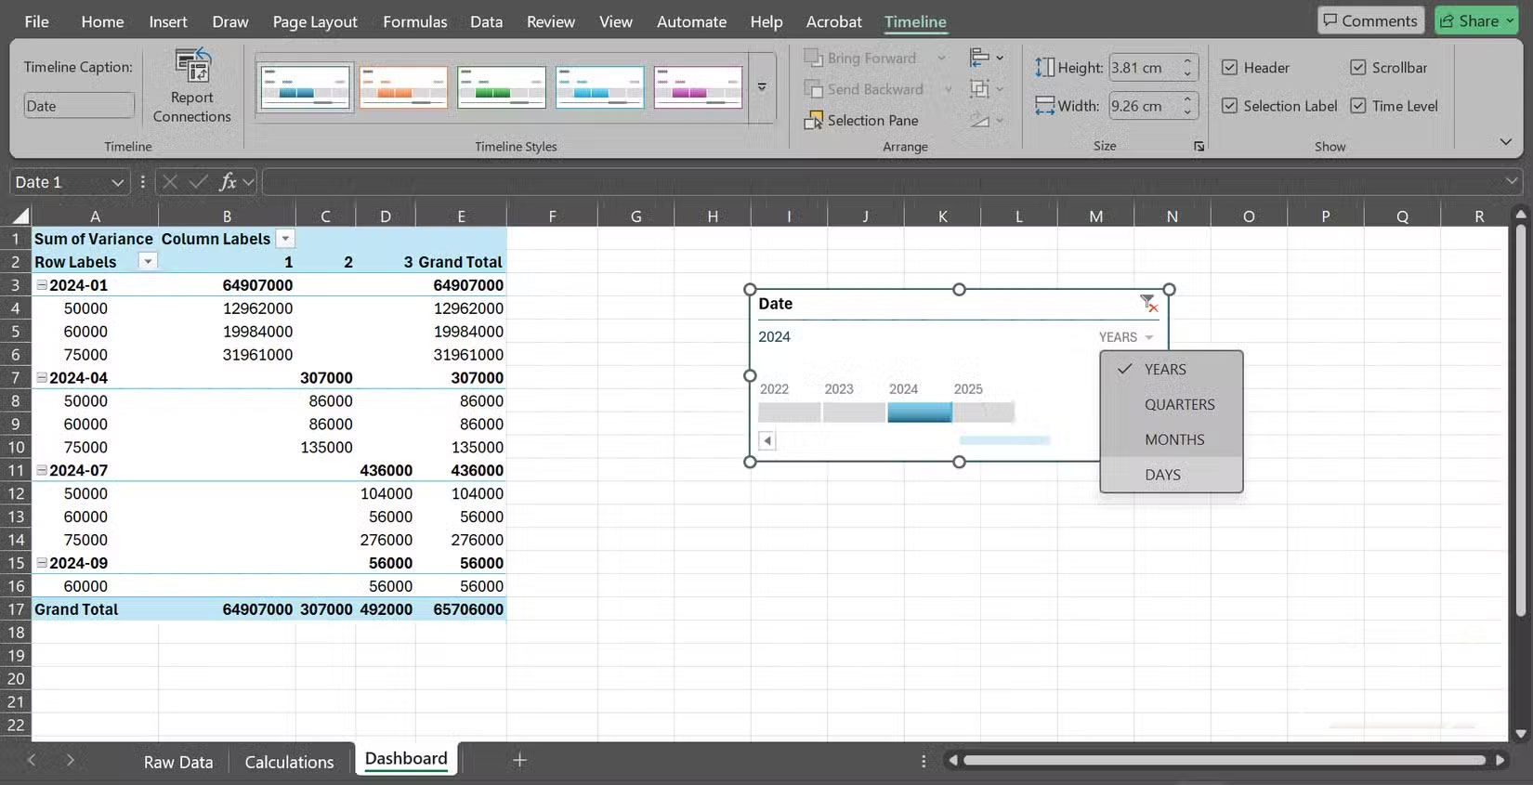The width and height of the screenshot is (1533, 785).
Task: Click the insert function fx icon
Action: (228, 182)
